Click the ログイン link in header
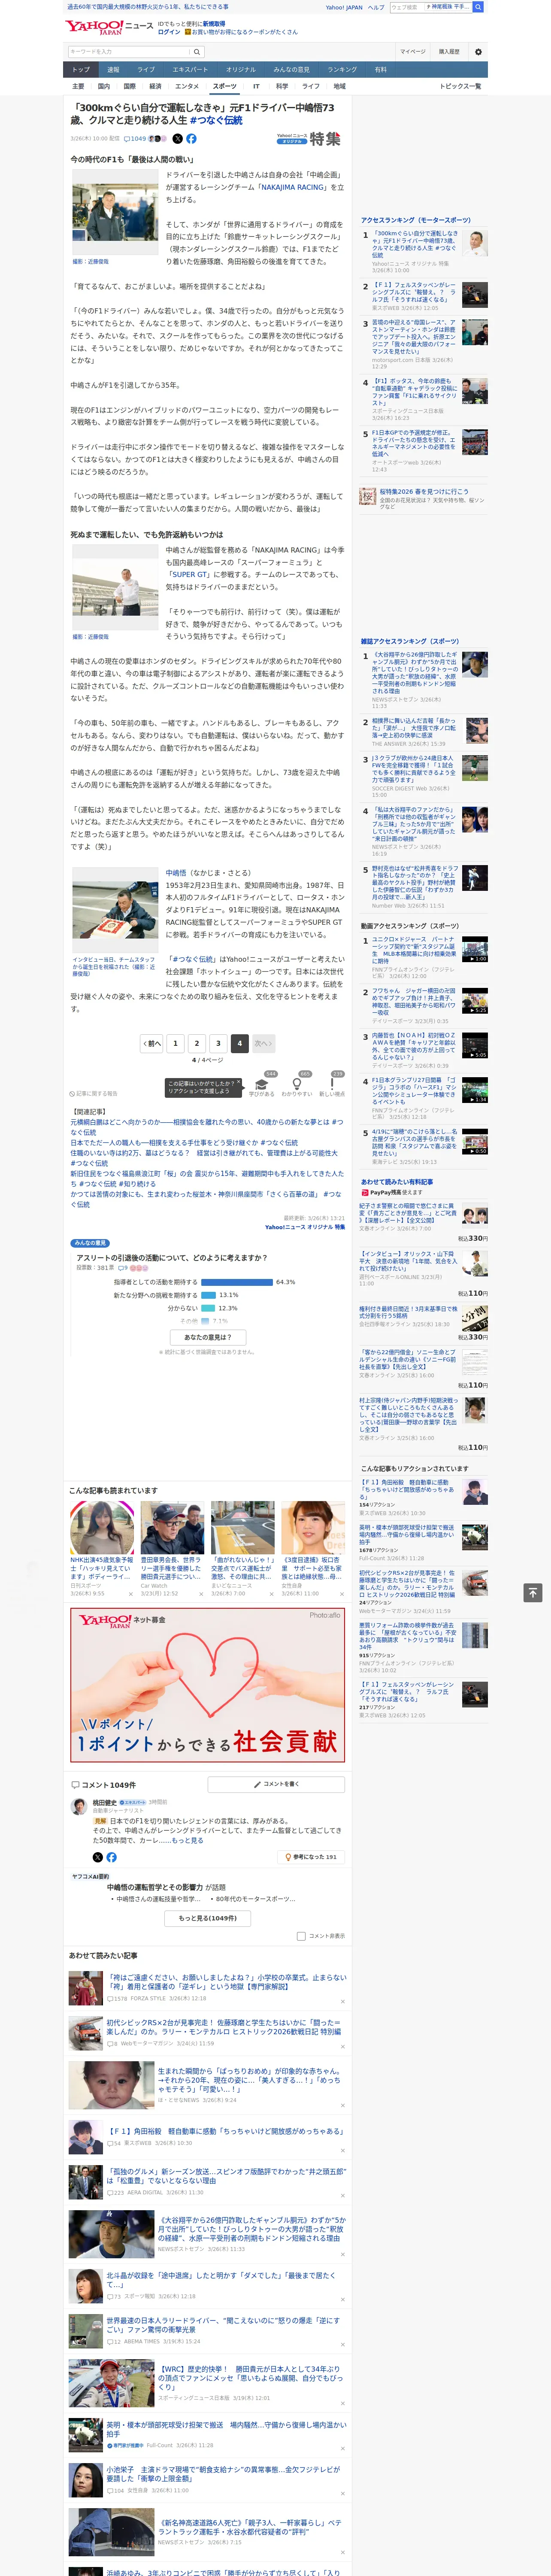Viewport: 551px width, 2576px height. coord(169,32)
